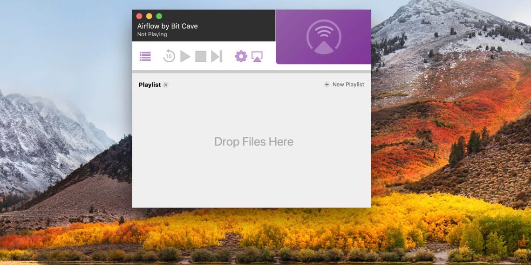This screenshot has height=265, width=531.
Task: Choose an AirPlay device from the toolbar icon
Action: coord(257,57)
